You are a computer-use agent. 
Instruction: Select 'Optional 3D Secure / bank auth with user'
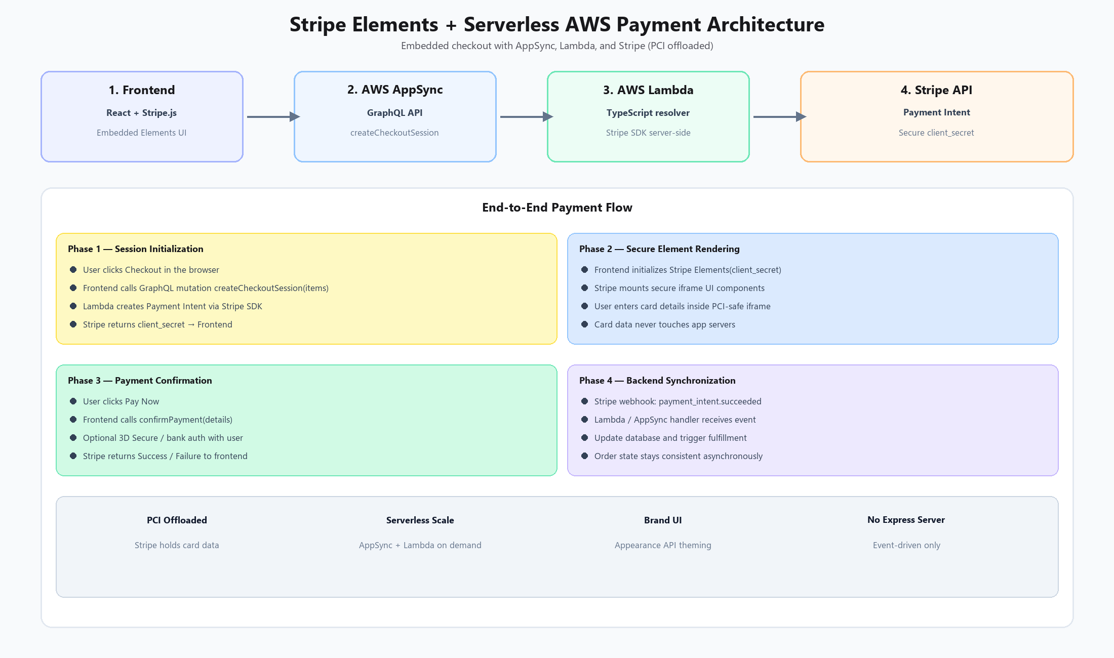[163, 438]
